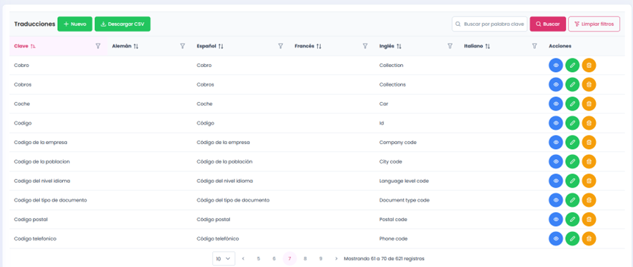Image resolution: width=633 pixels, height=267 pixels.
Task: Open the Alemán column filter
Action: (x=182, y=46)
